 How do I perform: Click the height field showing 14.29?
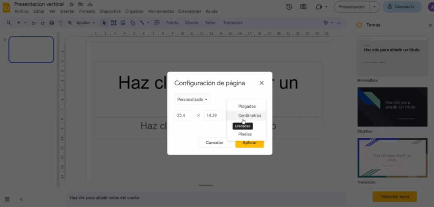213,115
